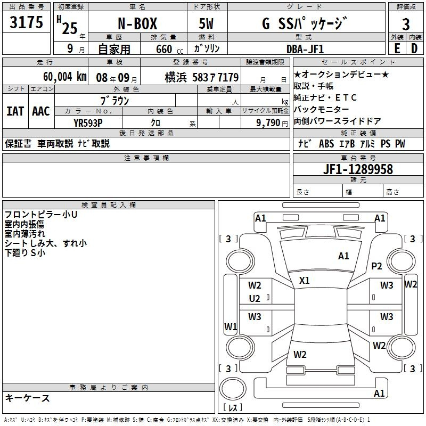The image size is (426, 426).
Task: Select sales point バックモニター
Action: click(x=322, y=109)
